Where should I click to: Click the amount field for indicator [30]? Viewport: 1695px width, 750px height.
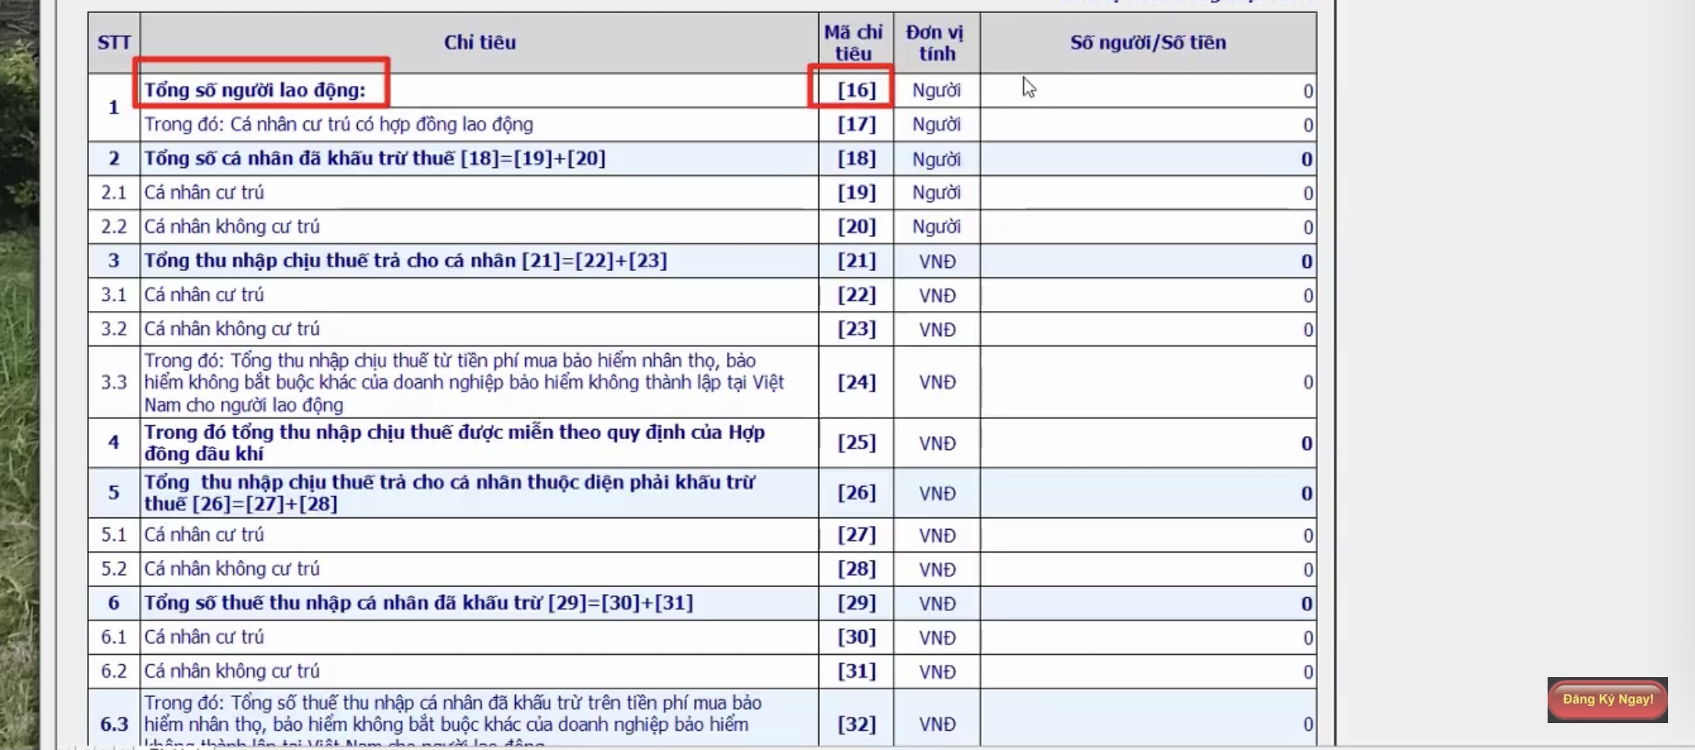[x=1148, y=638]
